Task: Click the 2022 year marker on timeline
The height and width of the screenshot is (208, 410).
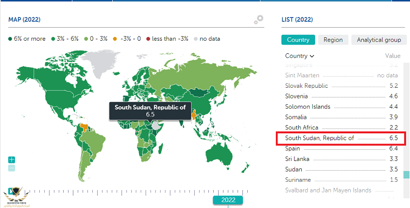Action: click(x=228, y=200)
